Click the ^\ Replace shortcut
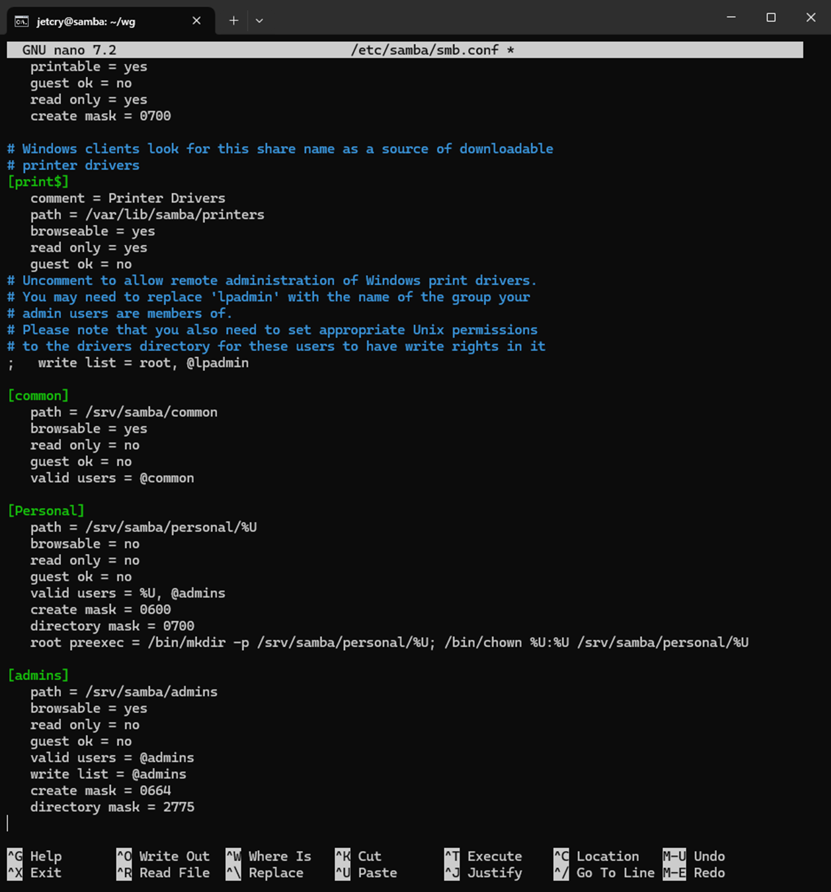 coord(265,873)
